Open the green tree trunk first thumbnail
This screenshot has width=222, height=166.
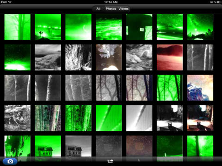tap(18, 27)
